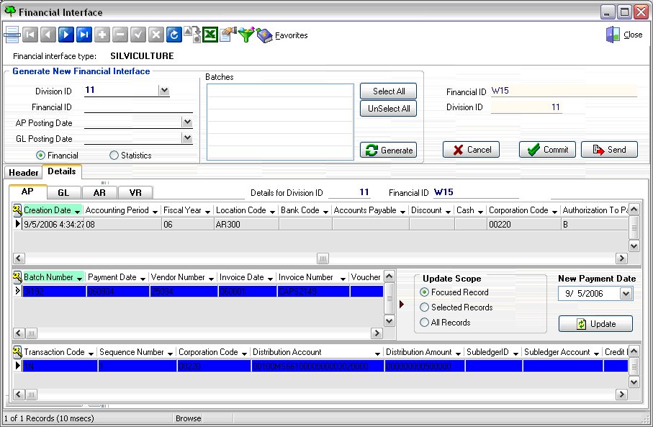Export to Excel via toolbar icon
The image size is (653, 427).
tap(210, 34)
